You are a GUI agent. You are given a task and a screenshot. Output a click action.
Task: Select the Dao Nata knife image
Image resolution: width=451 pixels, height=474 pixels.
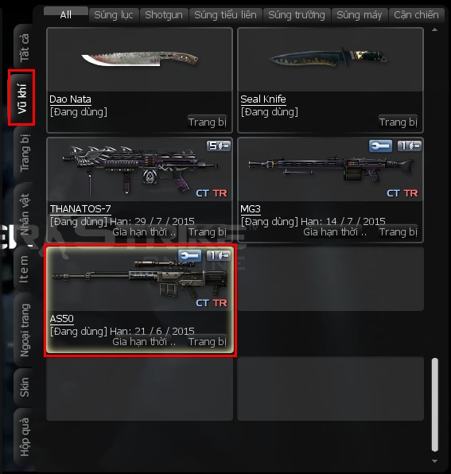tap(140, 59)
